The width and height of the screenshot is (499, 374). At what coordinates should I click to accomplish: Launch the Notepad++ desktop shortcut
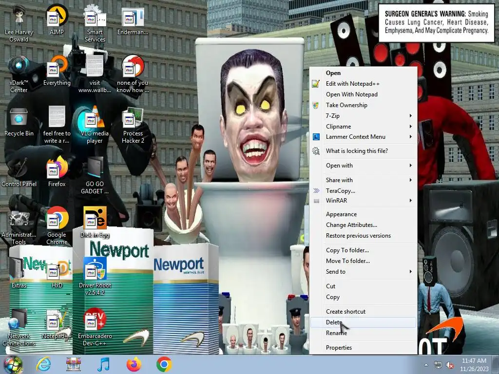click(x=57, y=324)
